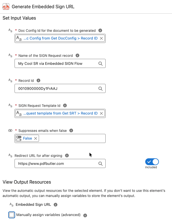
Task: Click info icon beside SIGN Request Template Id
Action: pyautogui.click(x=65, y=105)
